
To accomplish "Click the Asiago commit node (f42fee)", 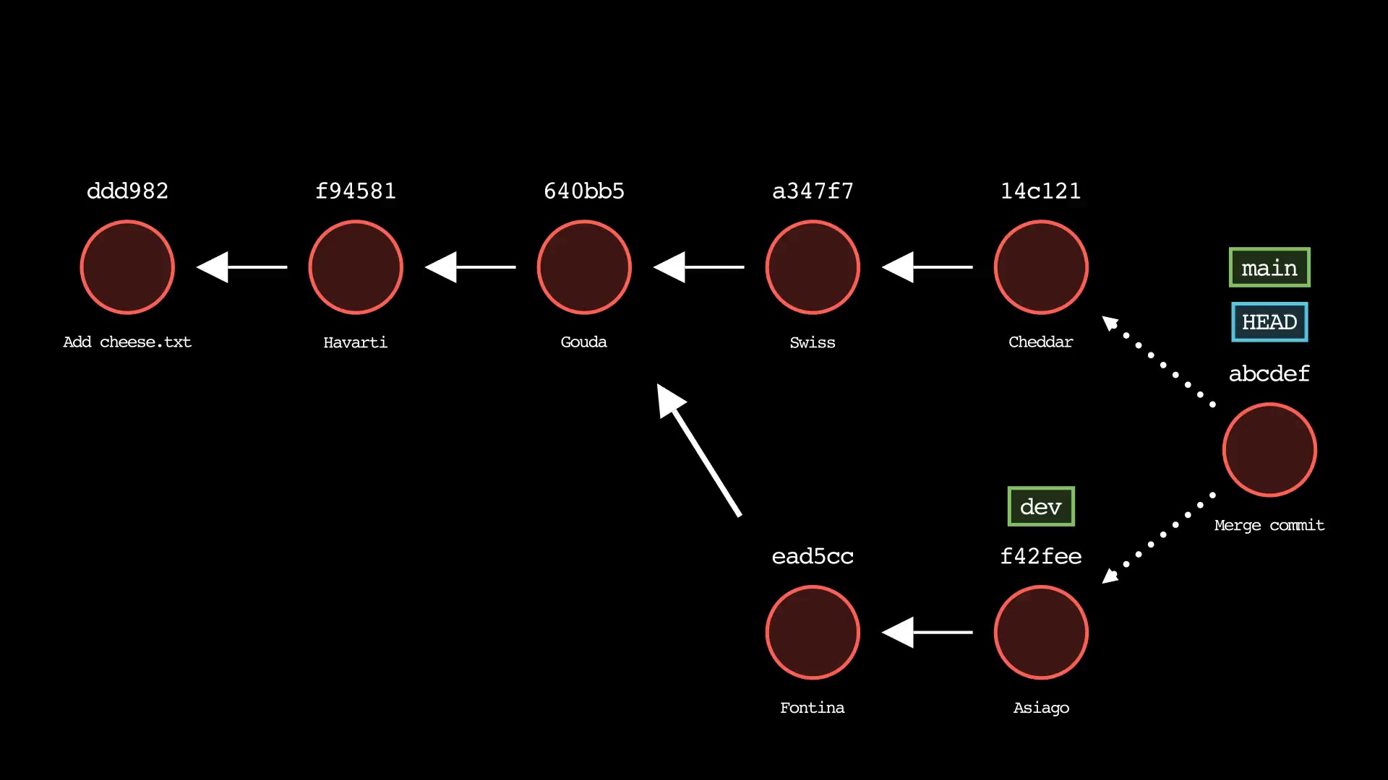I will (x=1041, y=633).
